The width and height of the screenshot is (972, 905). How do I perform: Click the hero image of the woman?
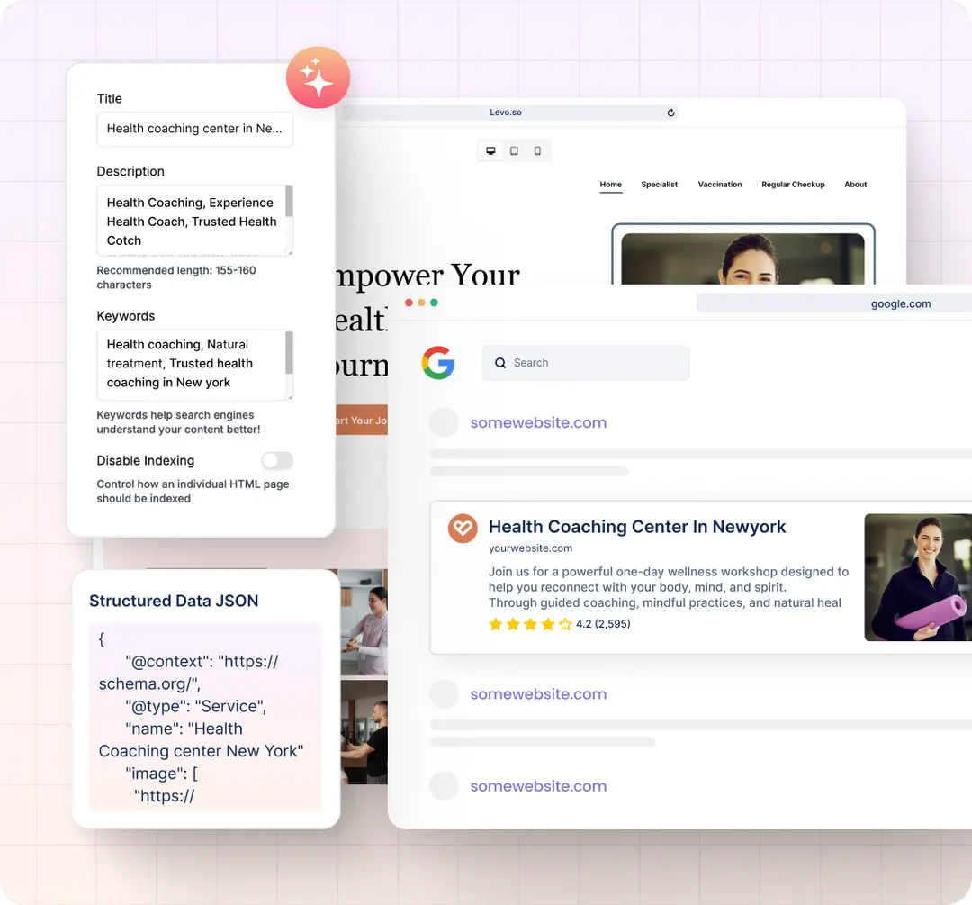click(x=742, y=258)
